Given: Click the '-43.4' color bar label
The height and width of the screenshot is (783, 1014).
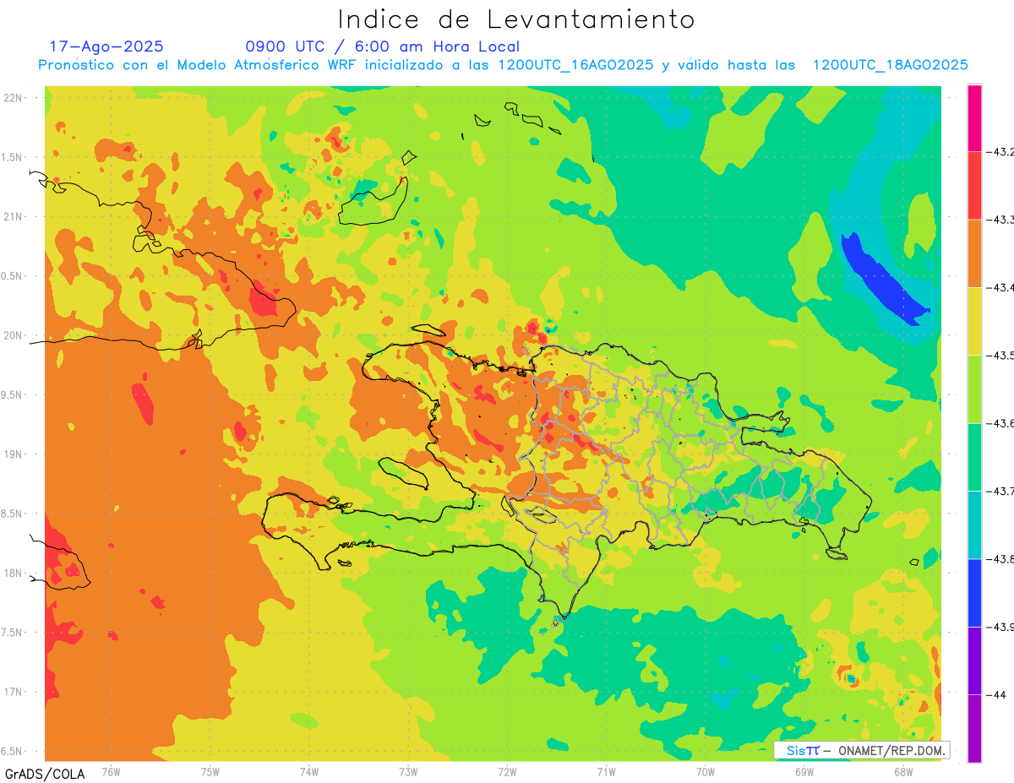Looking at the screenshot, I should 1000,288.
